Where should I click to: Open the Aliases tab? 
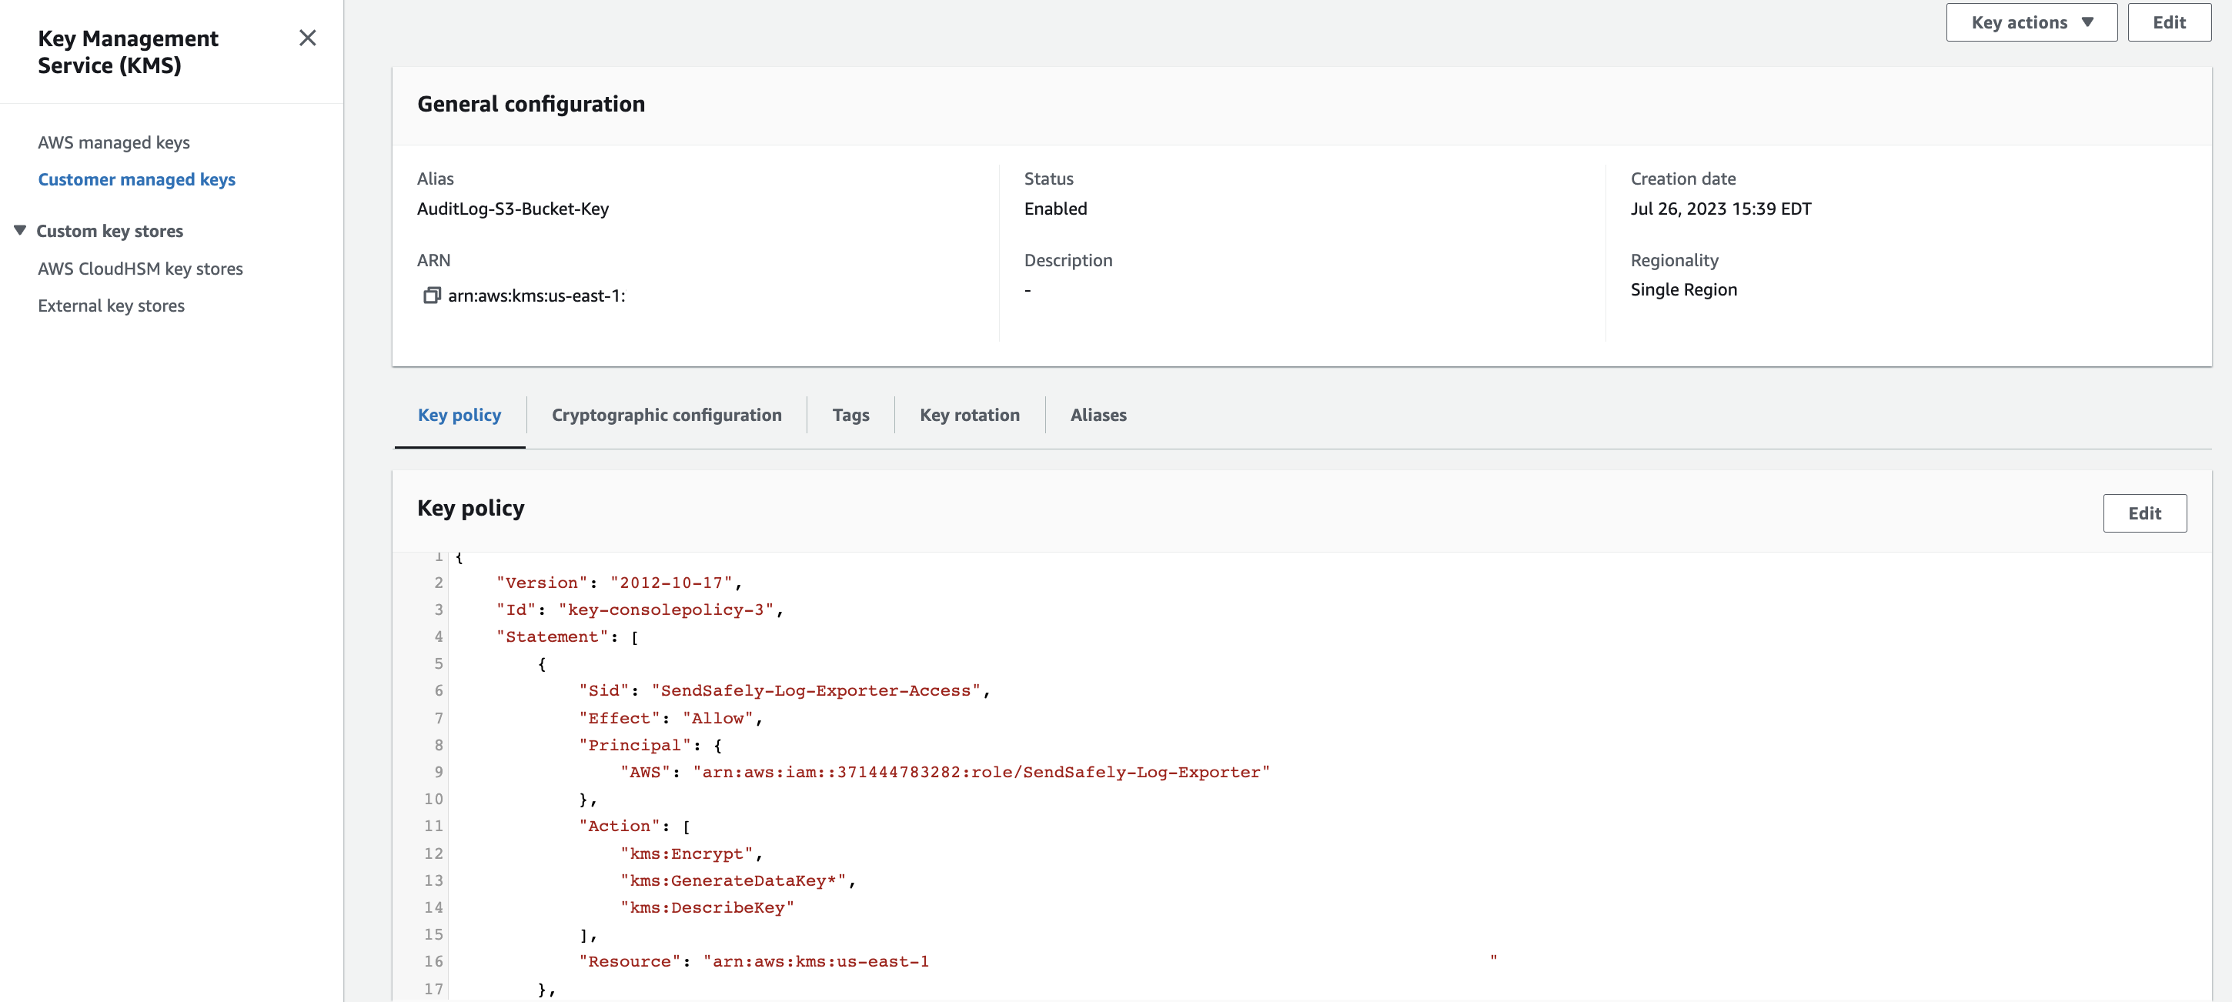pos(1098,415)
